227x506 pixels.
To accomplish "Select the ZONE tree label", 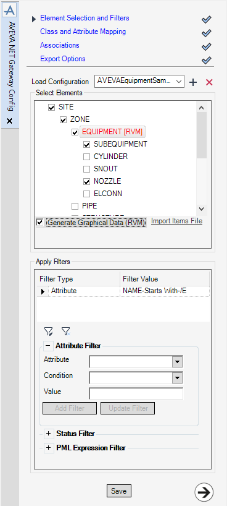I will [x=80, y=119].
